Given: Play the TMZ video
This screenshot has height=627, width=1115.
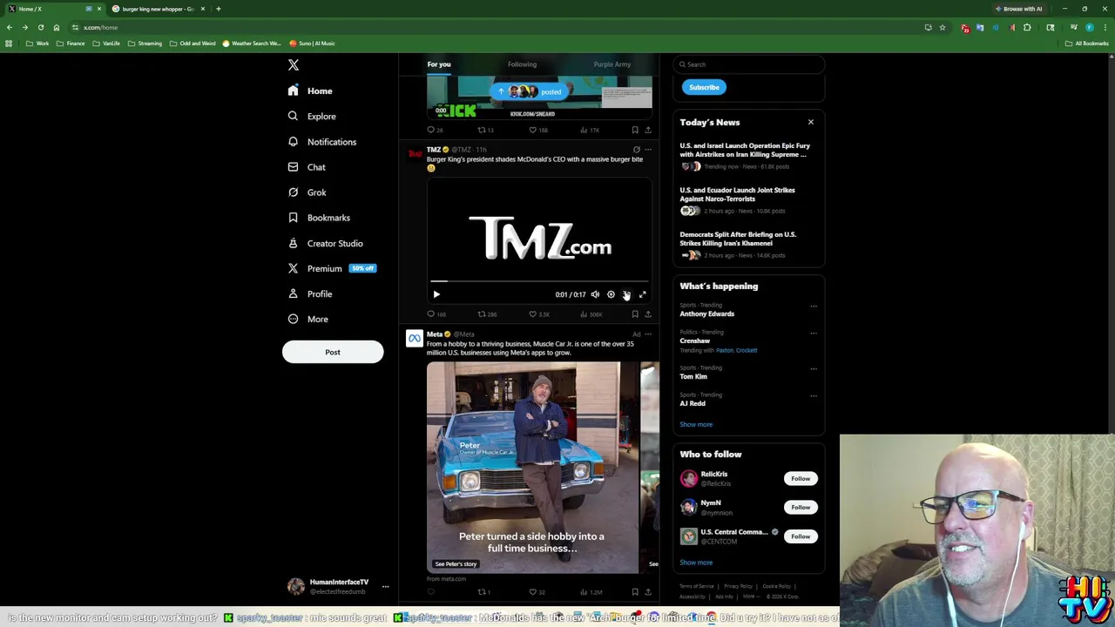Looking at the screenshot, I should [436, 294].
